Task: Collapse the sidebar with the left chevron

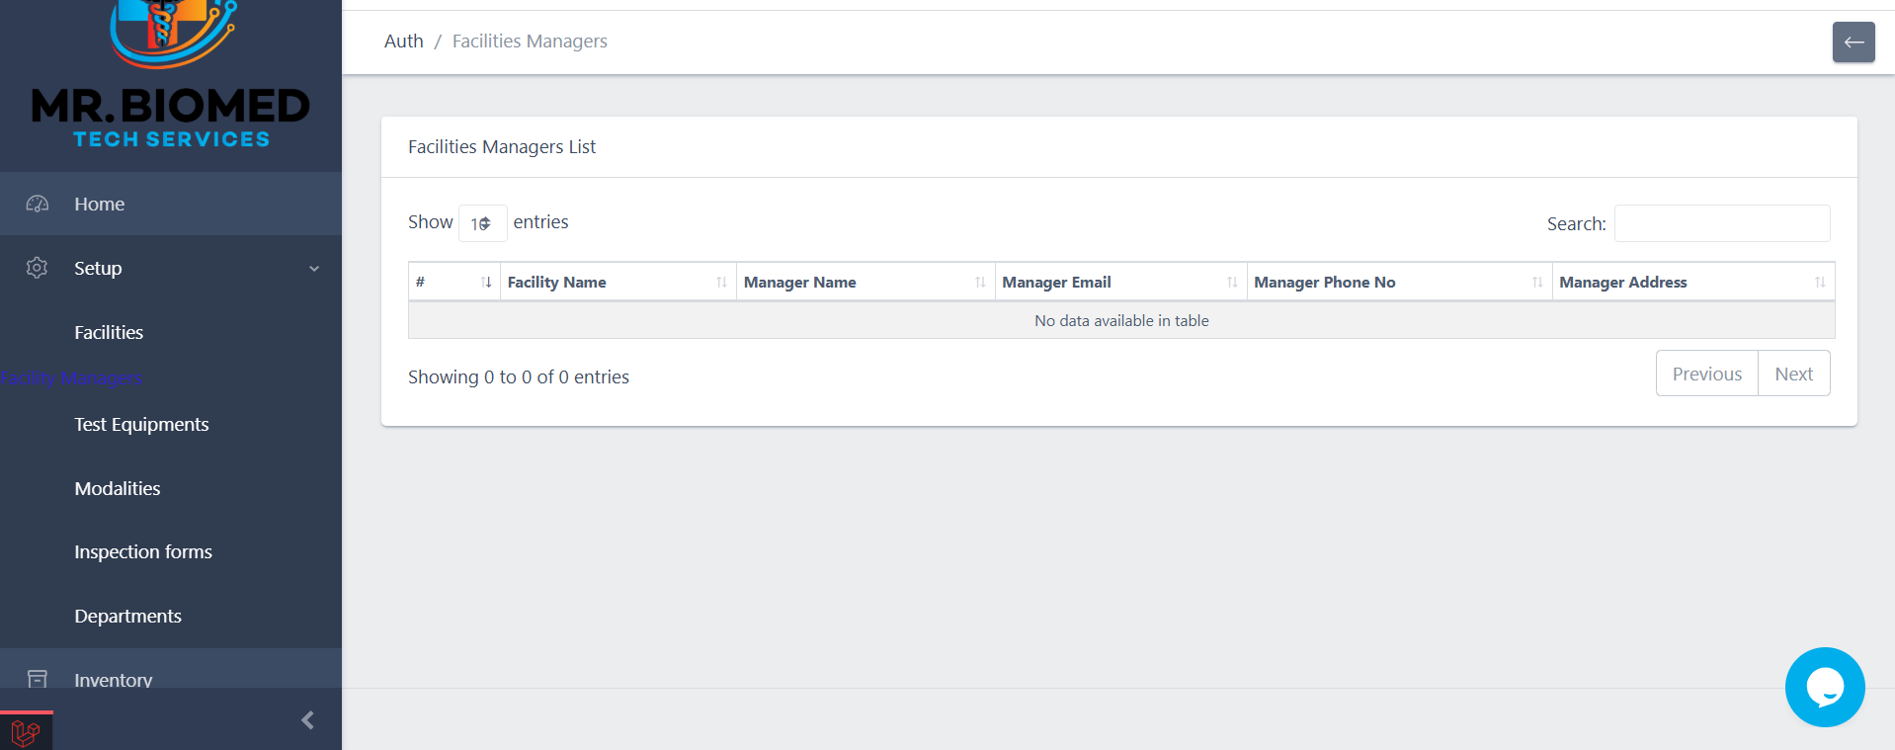Action: 307,720
